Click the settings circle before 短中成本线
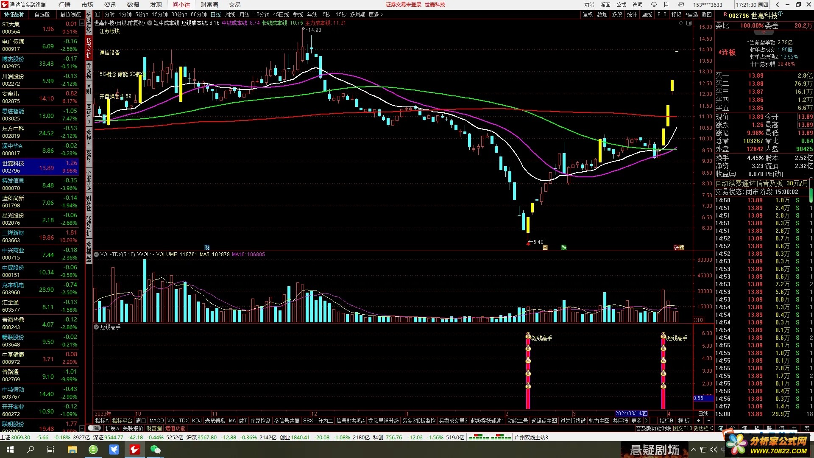814x458 pixels. point(150,23)
